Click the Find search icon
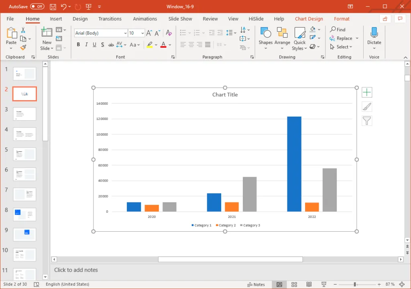411x289 pixels. [x=333, y=29]
